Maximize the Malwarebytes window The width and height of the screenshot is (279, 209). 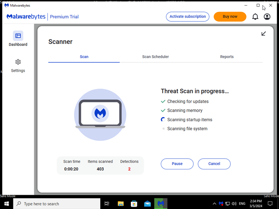258,5
